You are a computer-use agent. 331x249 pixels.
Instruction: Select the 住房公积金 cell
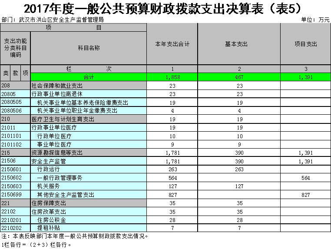coord(88,220)
